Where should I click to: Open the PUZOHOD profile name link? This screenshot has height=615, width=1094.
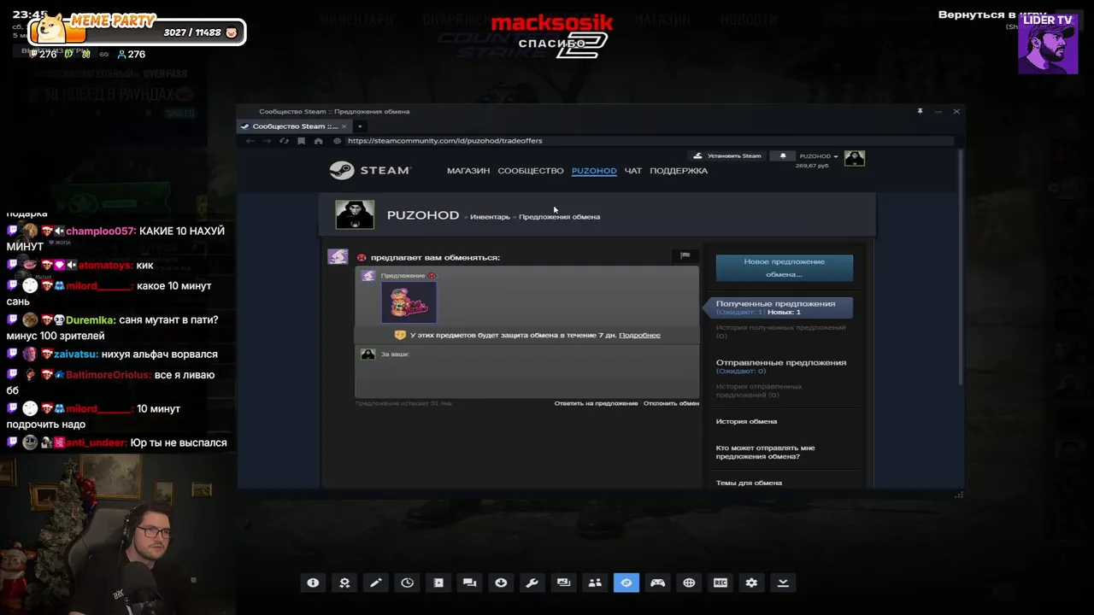point(423,215)
